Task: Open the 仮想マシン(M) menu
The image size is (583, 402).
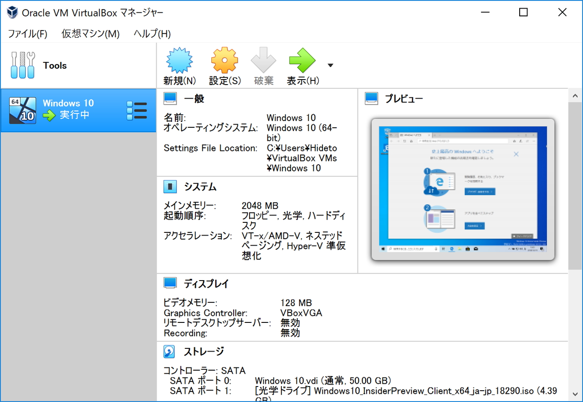Action: [90, 34]
